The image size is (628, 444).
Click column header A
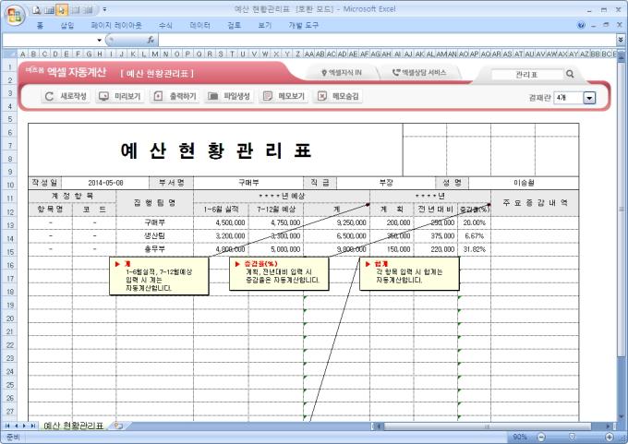22,54
